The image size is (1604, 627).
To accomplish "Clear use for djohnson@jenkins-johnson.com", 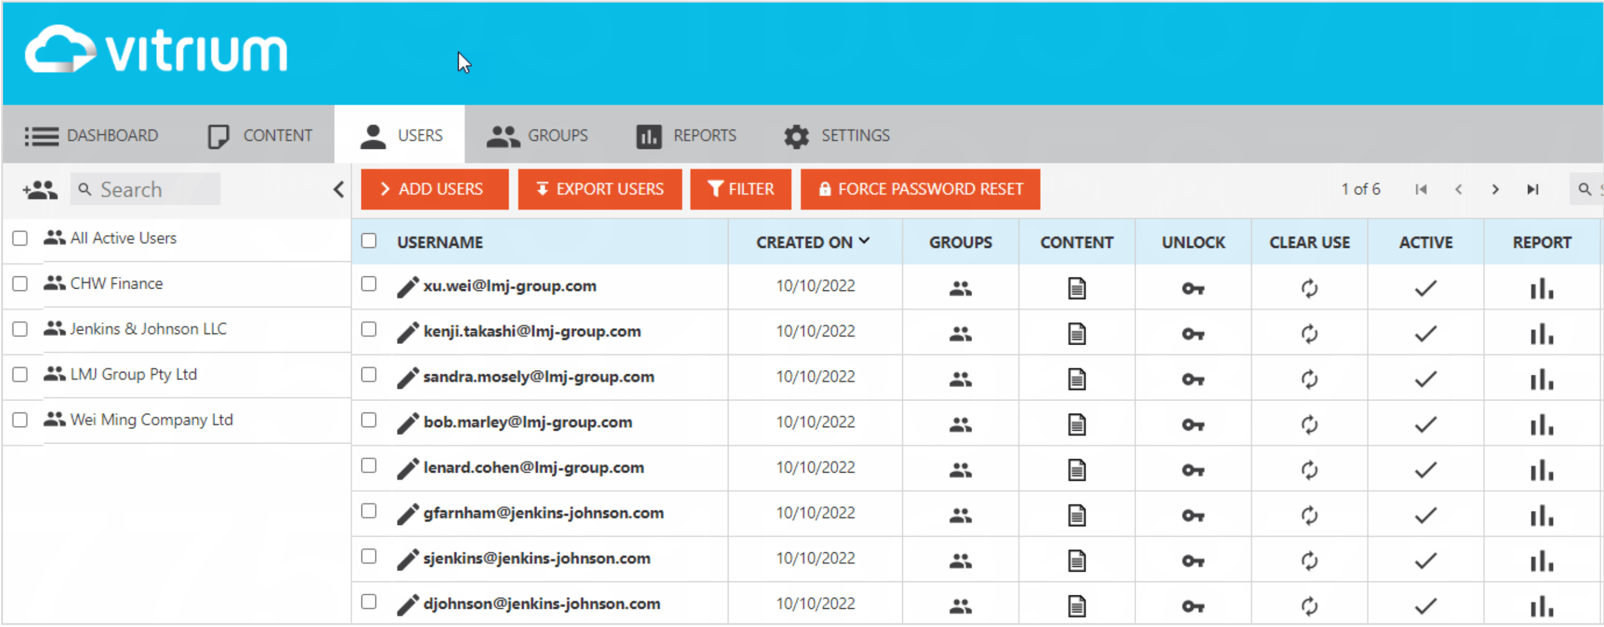I will tap(1309, 606).
